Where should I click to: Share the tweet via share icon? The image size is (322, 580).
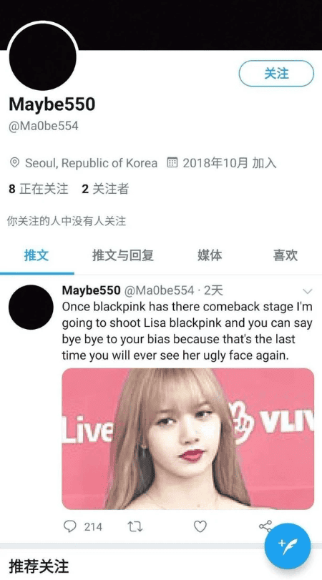click(x=265, y=526)
